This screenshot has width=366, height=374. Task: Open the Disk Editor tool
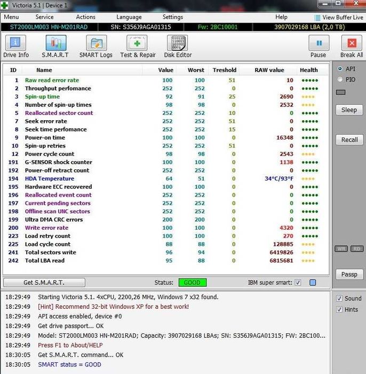[x=178, y=43]
